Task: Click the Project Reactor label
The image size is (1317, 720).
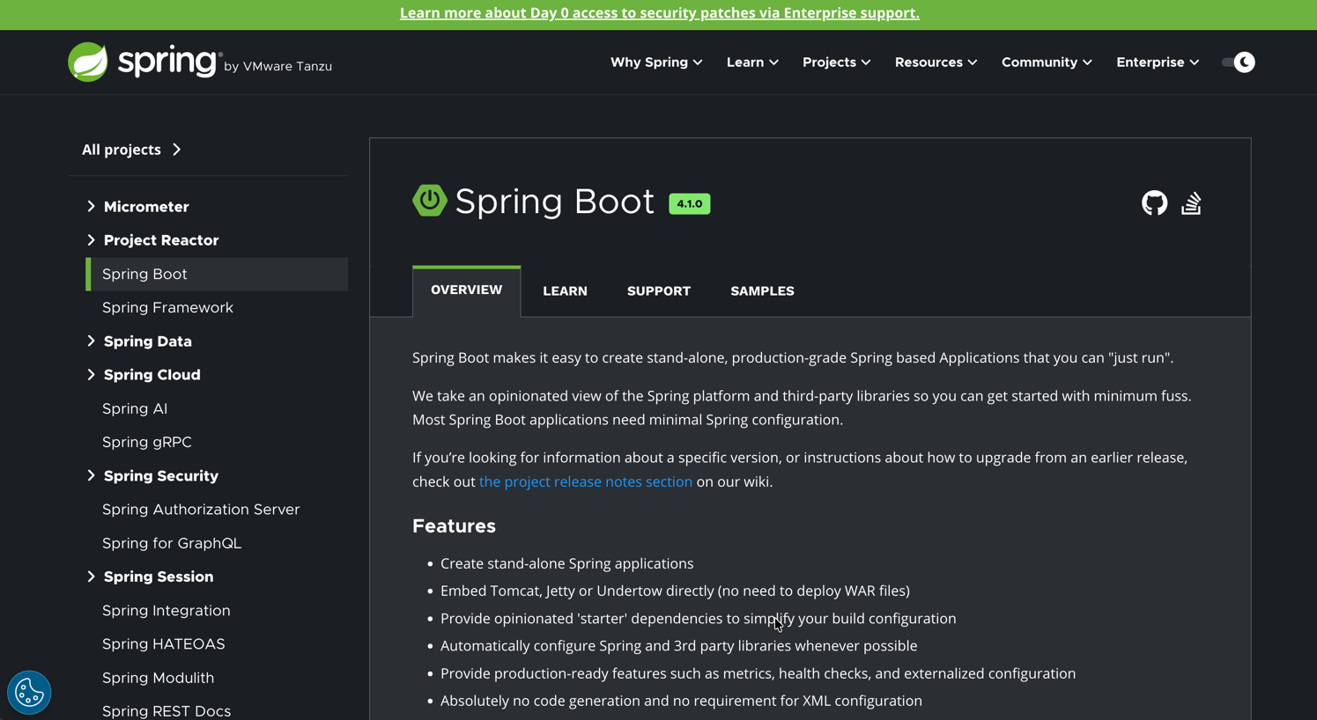Action: (161, 240)
